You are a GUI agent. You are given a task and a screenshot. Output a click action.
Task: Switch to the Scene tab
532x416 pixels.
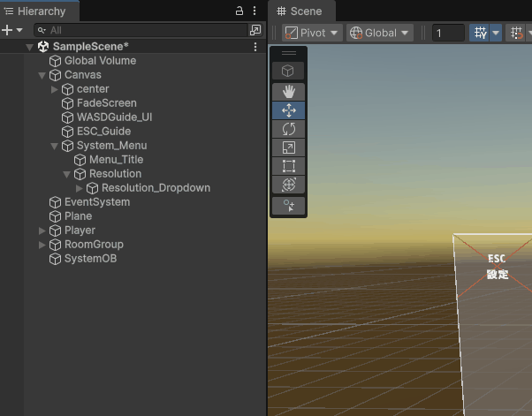(x=300, y=11)
